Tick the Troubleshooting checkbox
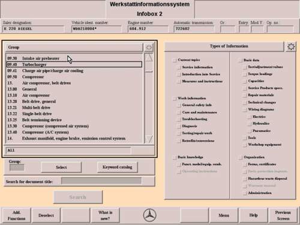This screenshot has height=225, width=300. pos(179,119)
